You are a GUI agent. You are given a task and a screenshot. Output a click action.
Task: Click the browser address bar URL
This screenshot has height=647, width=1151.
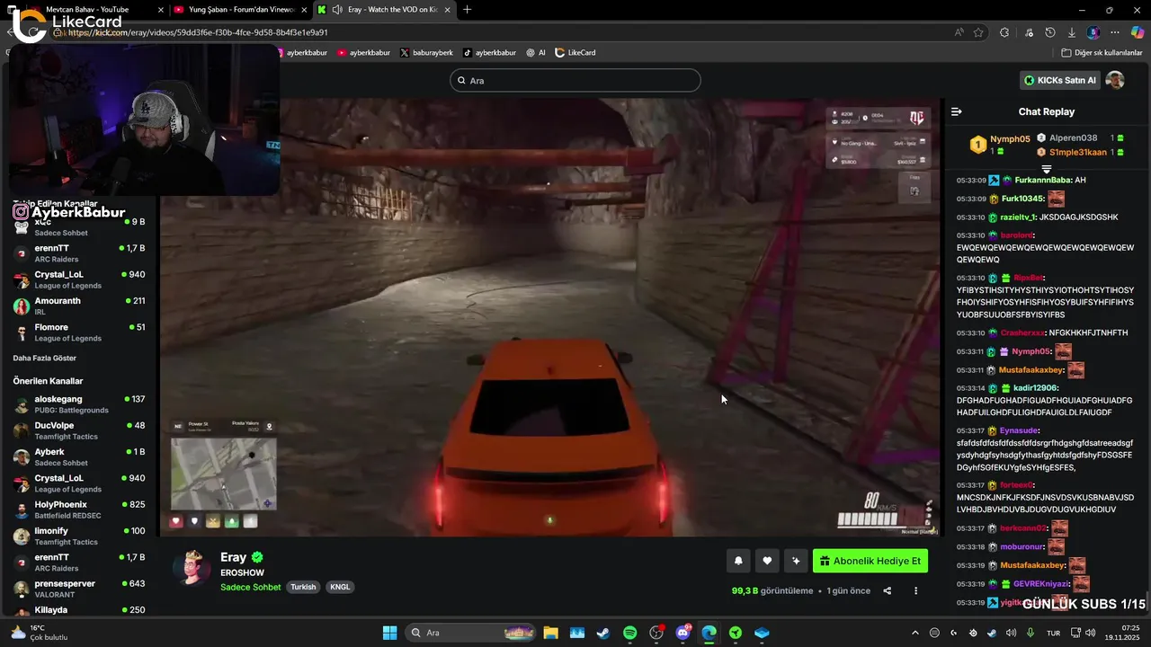coord(198,32)
